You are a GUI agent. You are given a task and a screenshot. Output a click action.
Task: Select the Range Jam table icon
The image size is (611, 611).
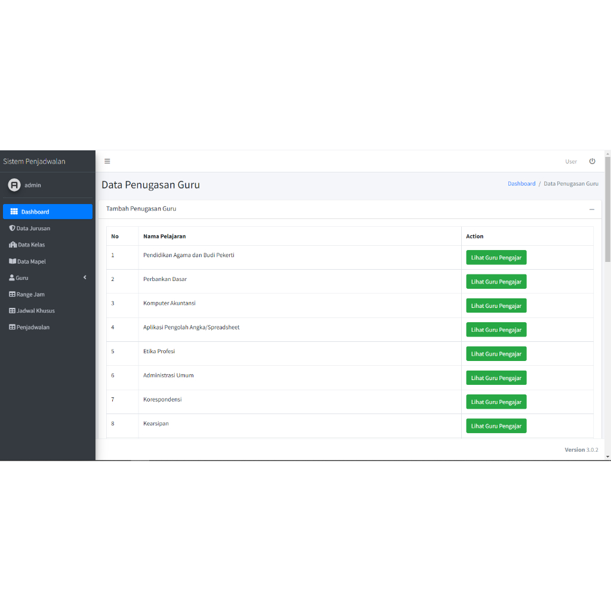(12, 294)
